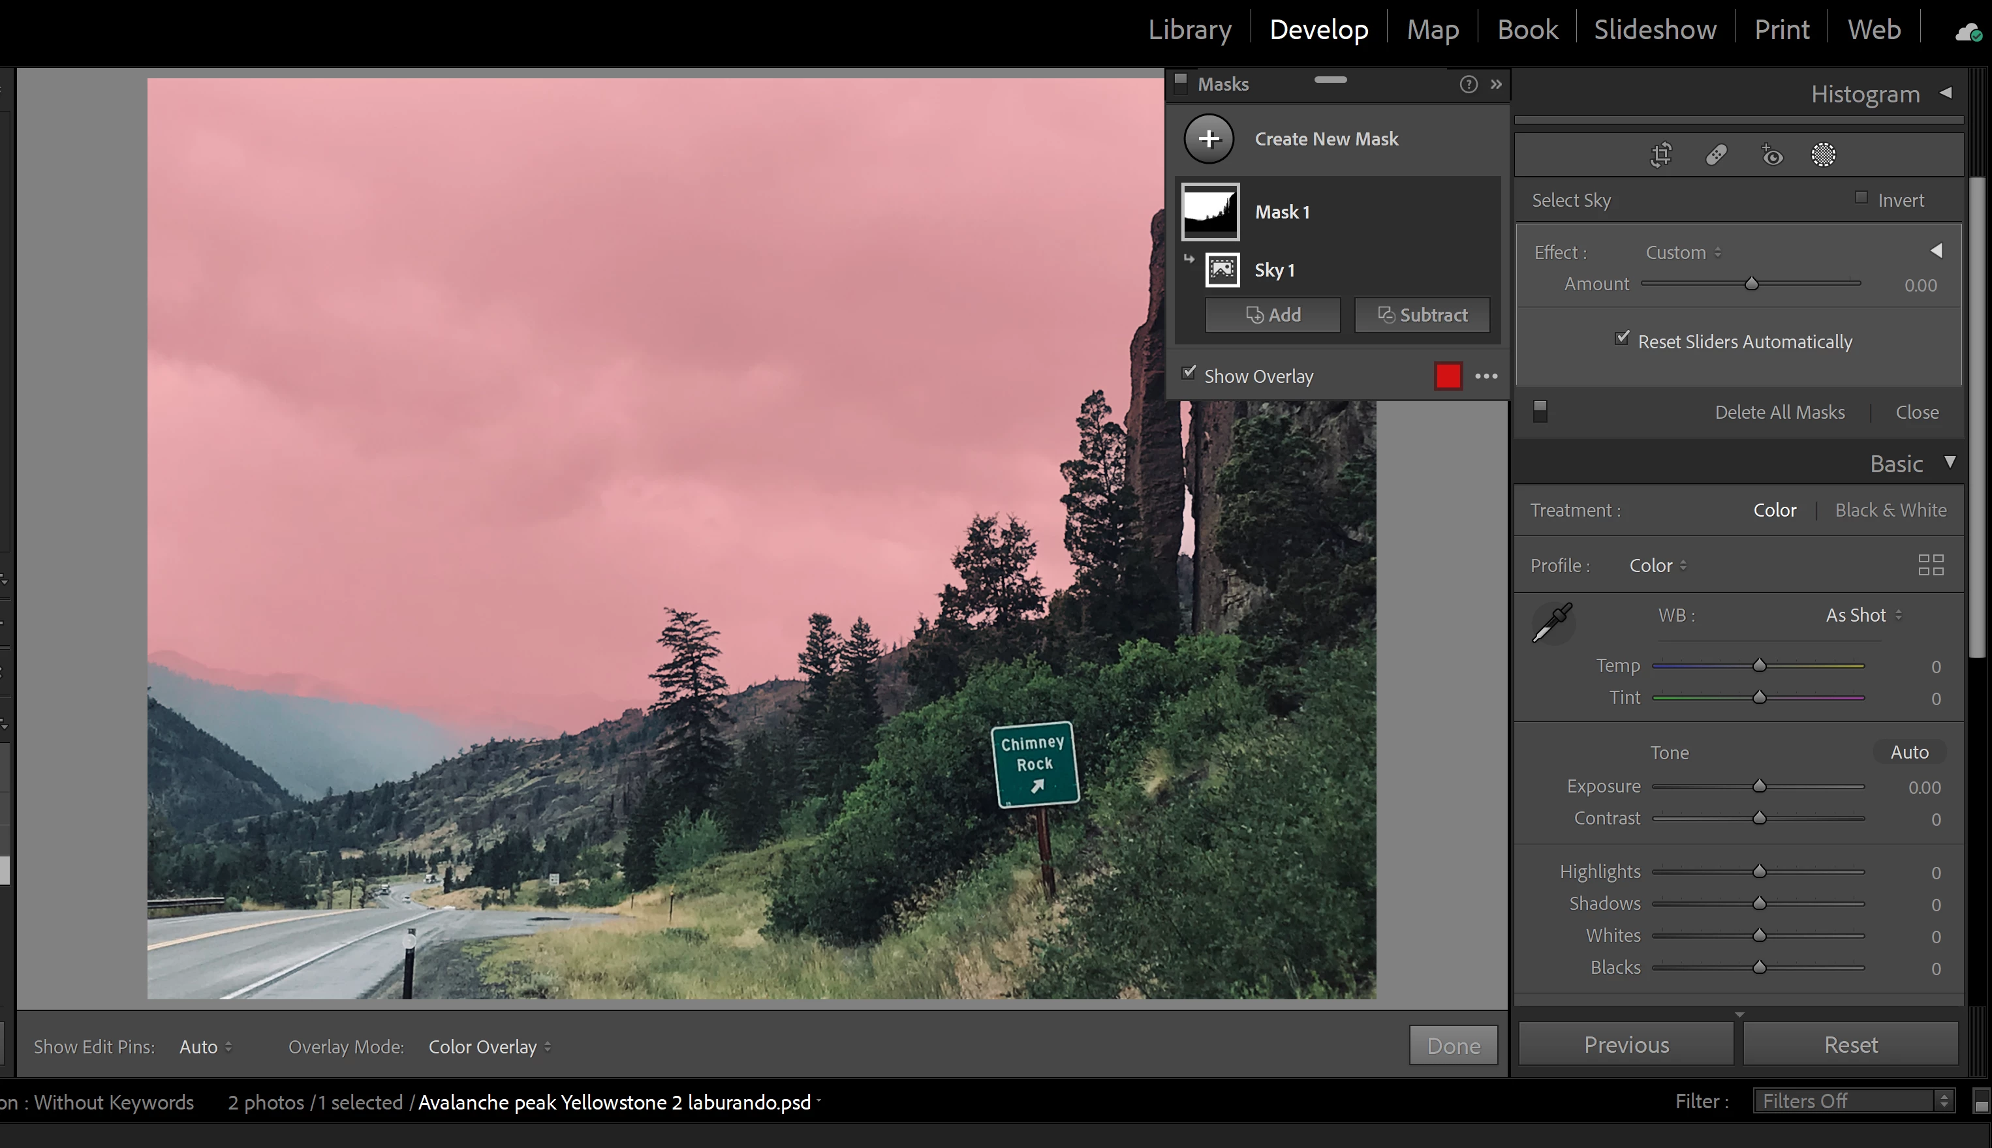Toggle the Show Overlay checkbox
Screen dimensions: 1992x1148
[x=1189, y=373]
